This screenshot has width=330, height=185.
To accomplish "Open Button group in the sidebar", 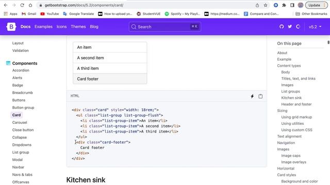I will pos(23,107).
